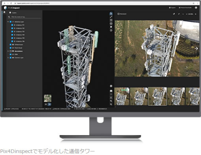This screenshot has height=155, width=201.
Task: Click the search magnifier in filter box
Action: [9, 17]
